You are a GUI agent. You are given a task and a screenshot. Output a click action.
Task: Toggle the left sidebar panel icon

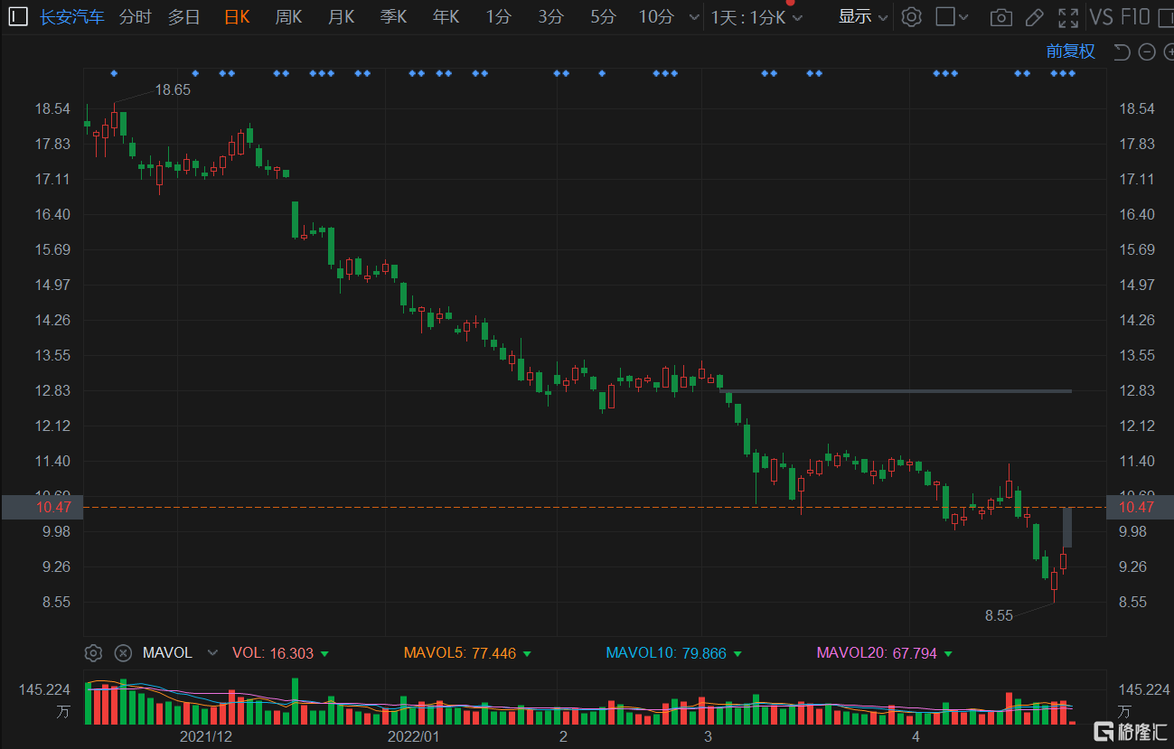(x=18, y=16)
